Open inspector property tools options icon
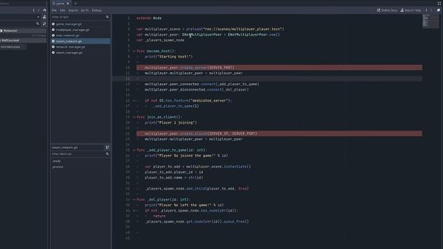The image size is (443, 249). [x=44, y=24]
